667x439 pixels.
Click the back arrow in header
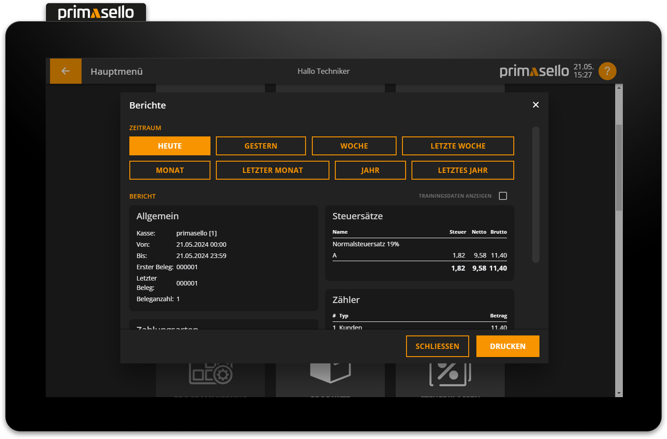click(x=66, y=71)
